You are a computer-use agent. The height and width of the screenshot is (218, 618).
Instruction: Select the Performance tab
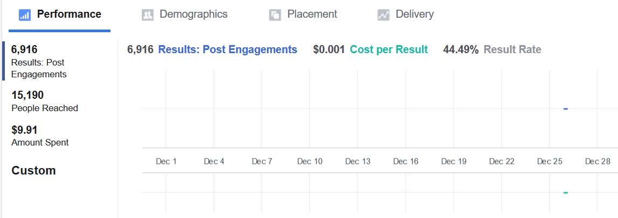(x=59, y=14)
